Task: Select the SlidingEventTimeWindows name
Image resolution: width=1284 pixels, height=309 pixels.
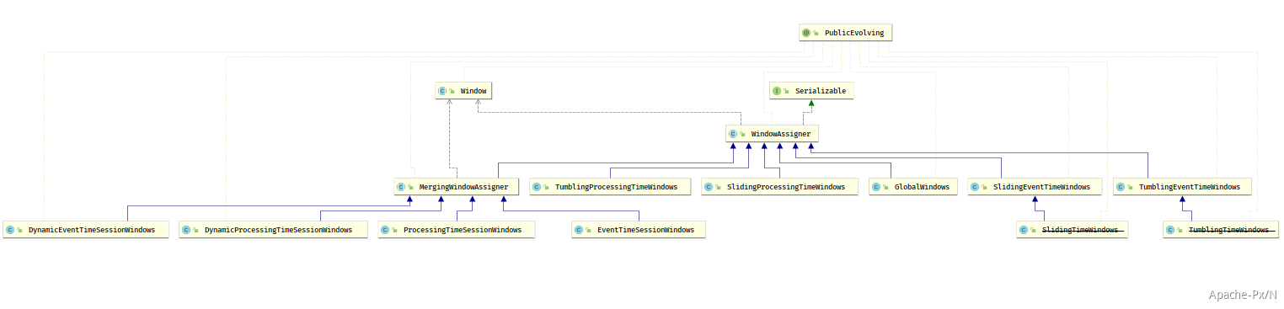Action: [1041, 187]
